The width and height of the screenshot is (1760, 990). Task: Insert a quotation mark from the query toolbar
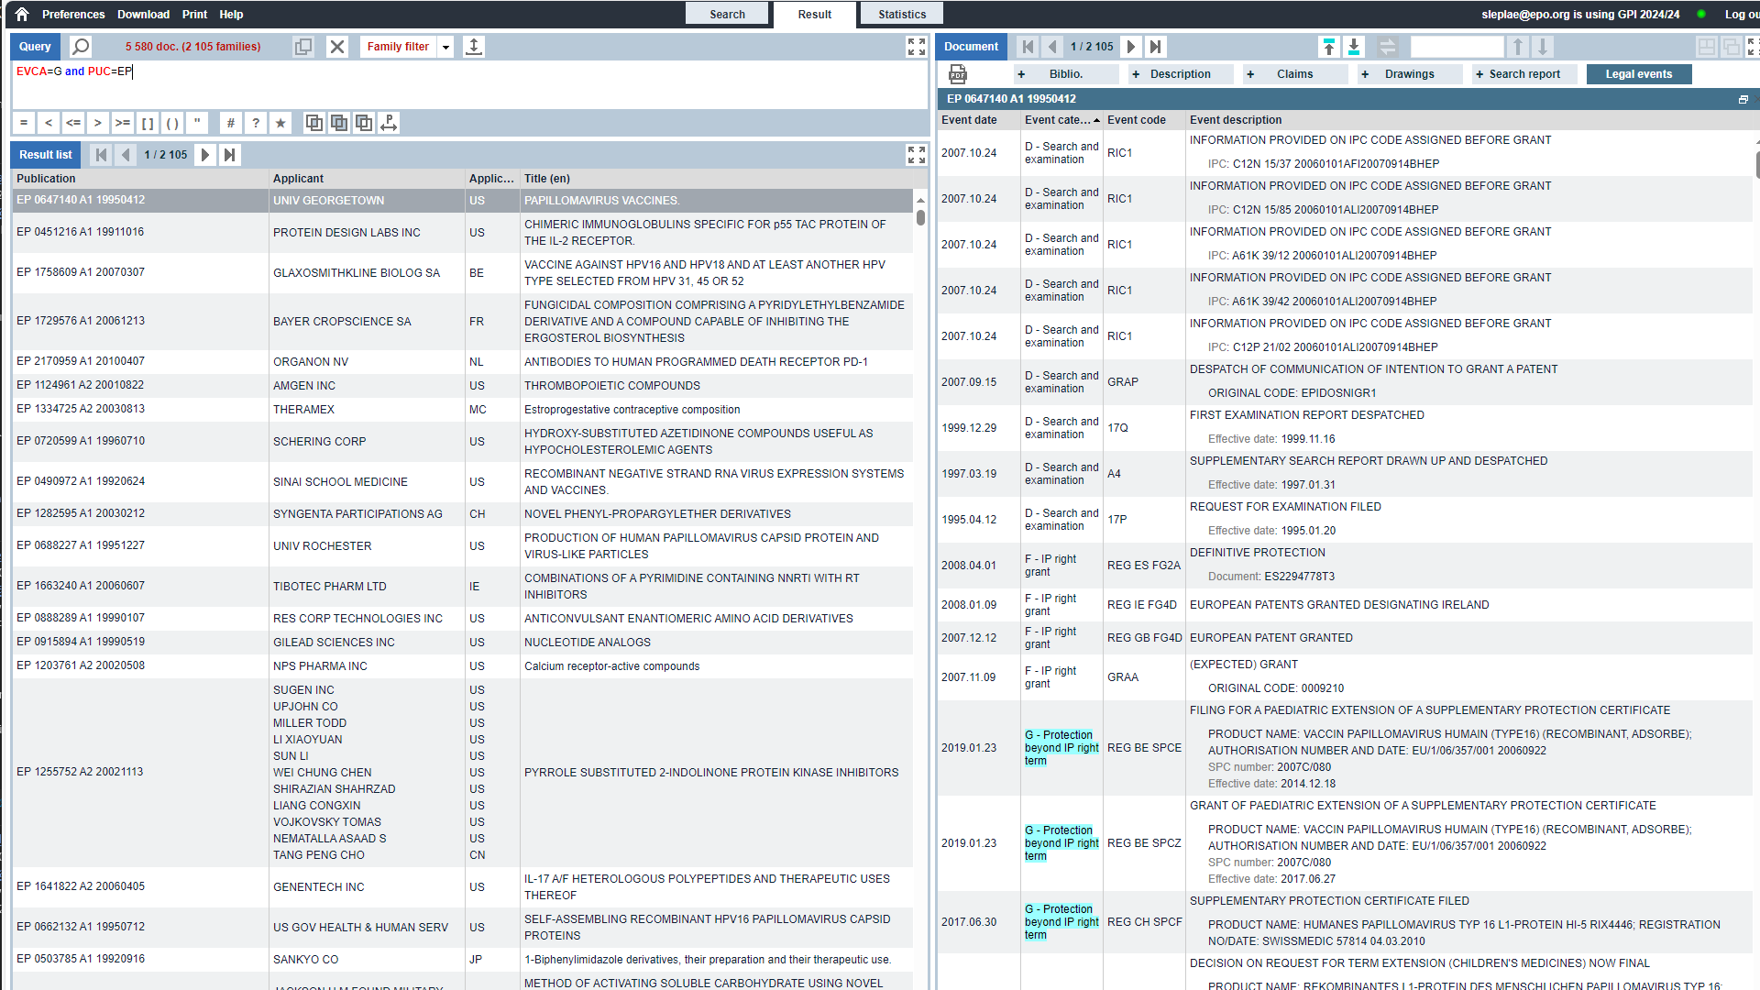tap(197, 122)
